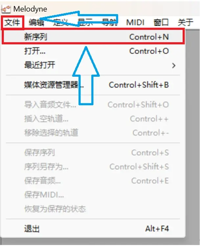The height and width of the screenshot is (246, 200).
Task: Click 移除选择的轨道 entry
Action: pos(93,133)
